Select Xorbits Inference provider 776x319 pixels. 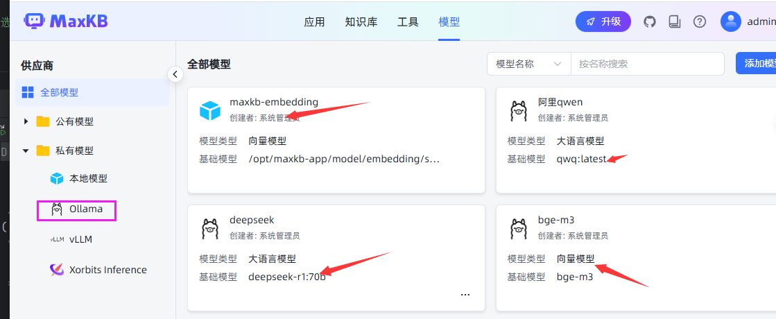tap(108, 270)
